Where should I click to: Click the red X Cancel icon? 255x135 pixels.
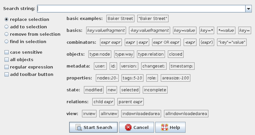coord(128,127)
